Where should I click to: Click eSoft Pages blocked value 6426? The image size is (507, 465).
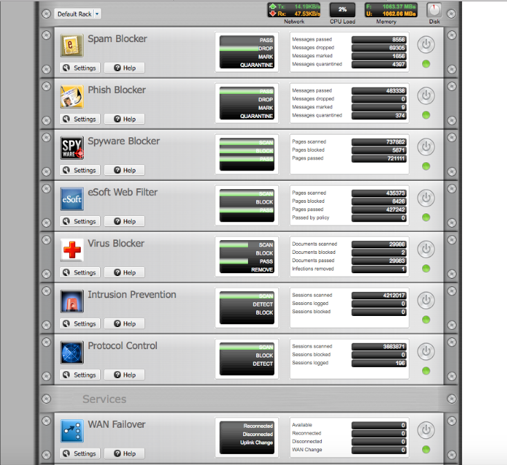[379, 201]
